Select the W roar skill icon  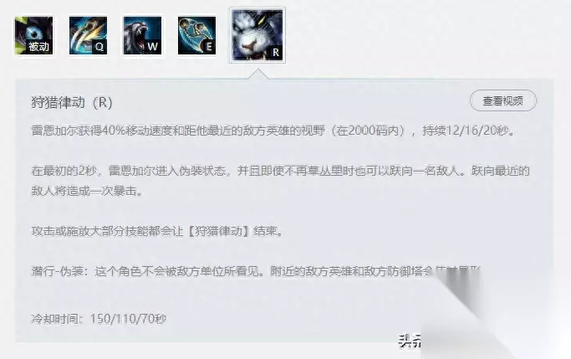point(142,36)
